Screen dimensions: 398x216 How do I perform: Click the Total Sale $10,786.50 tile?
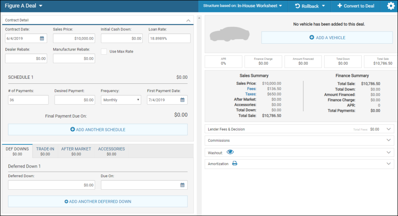pos(381,61)
